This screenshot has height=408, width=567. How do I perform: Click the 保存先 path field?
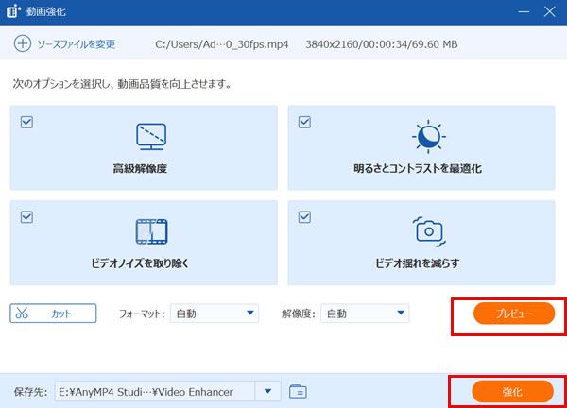[154, 391]
